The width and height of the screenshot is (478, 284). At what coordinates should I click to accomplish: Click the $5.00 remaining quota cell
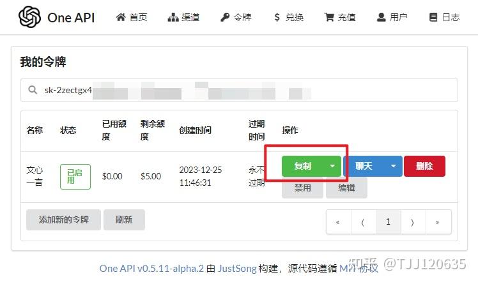(x=151, y=176)
